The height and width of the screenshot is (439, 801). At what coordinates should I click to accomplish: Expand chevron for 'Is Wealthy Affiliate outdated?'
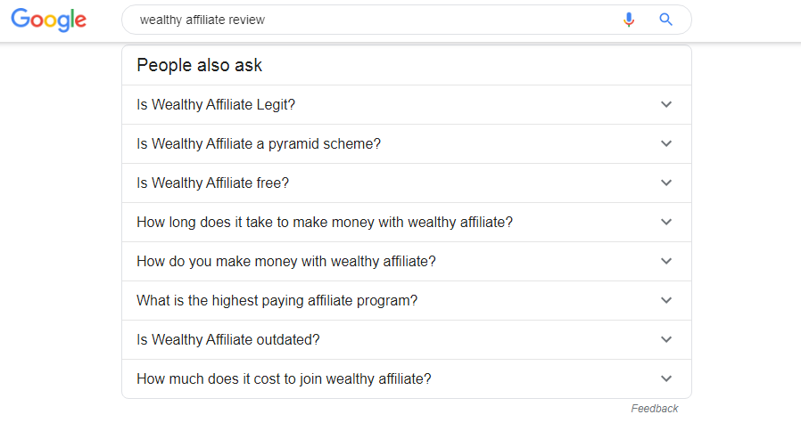(x=665, y=339)
